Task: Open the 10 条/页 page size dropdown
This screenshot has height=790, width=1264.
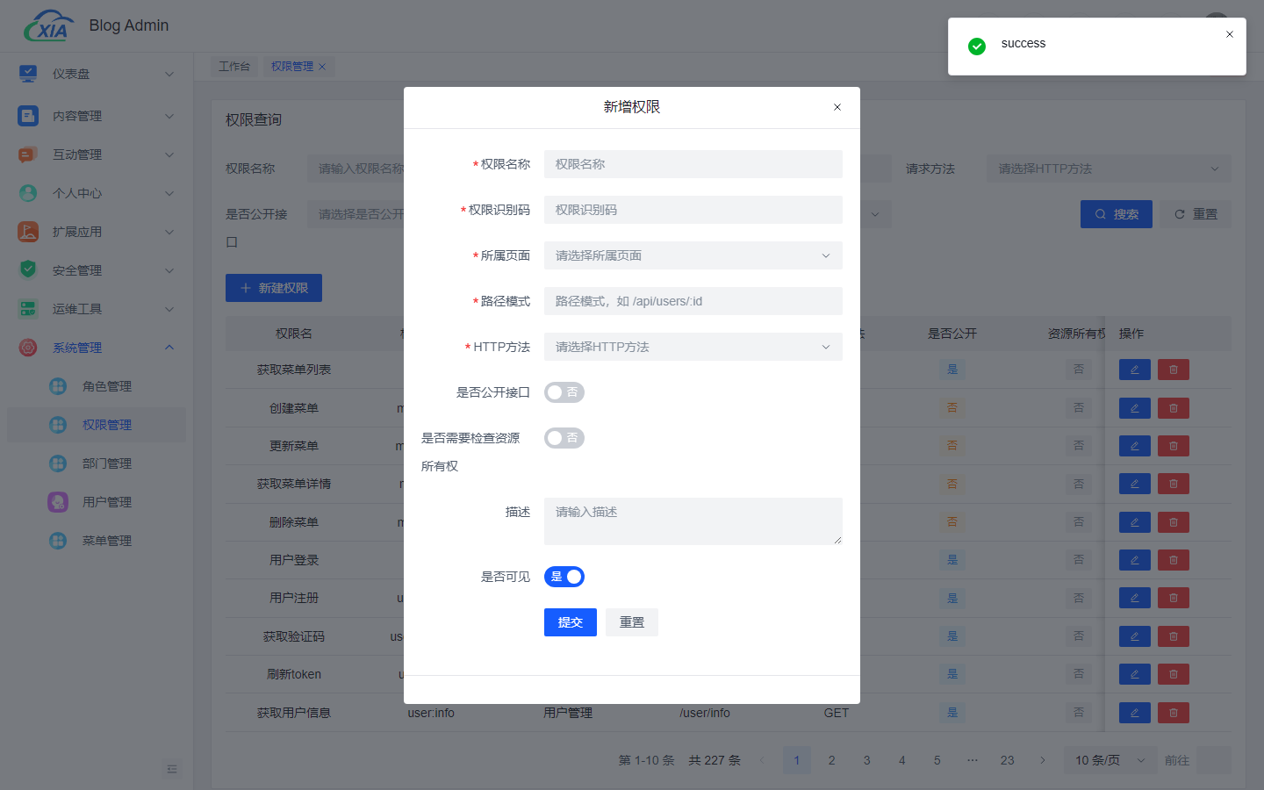Action: point(1110,760)
